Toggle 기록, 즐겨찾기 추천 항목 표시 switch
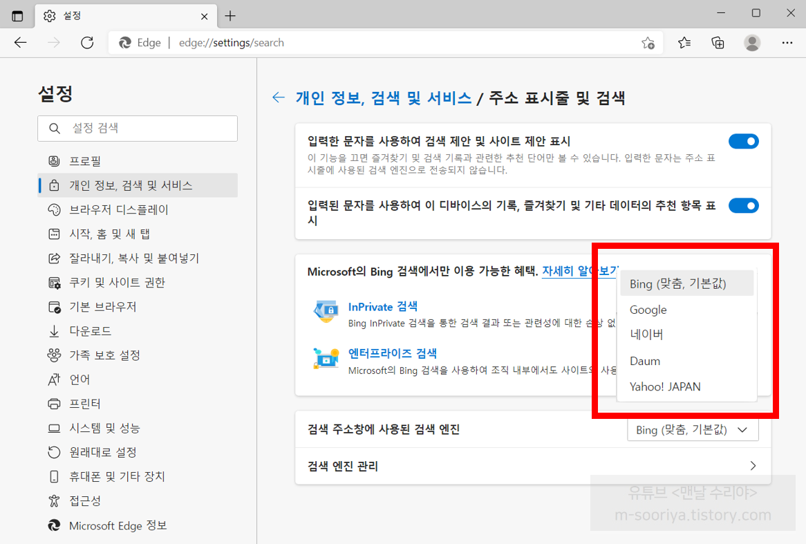The image size is (806, 544). 743,206
